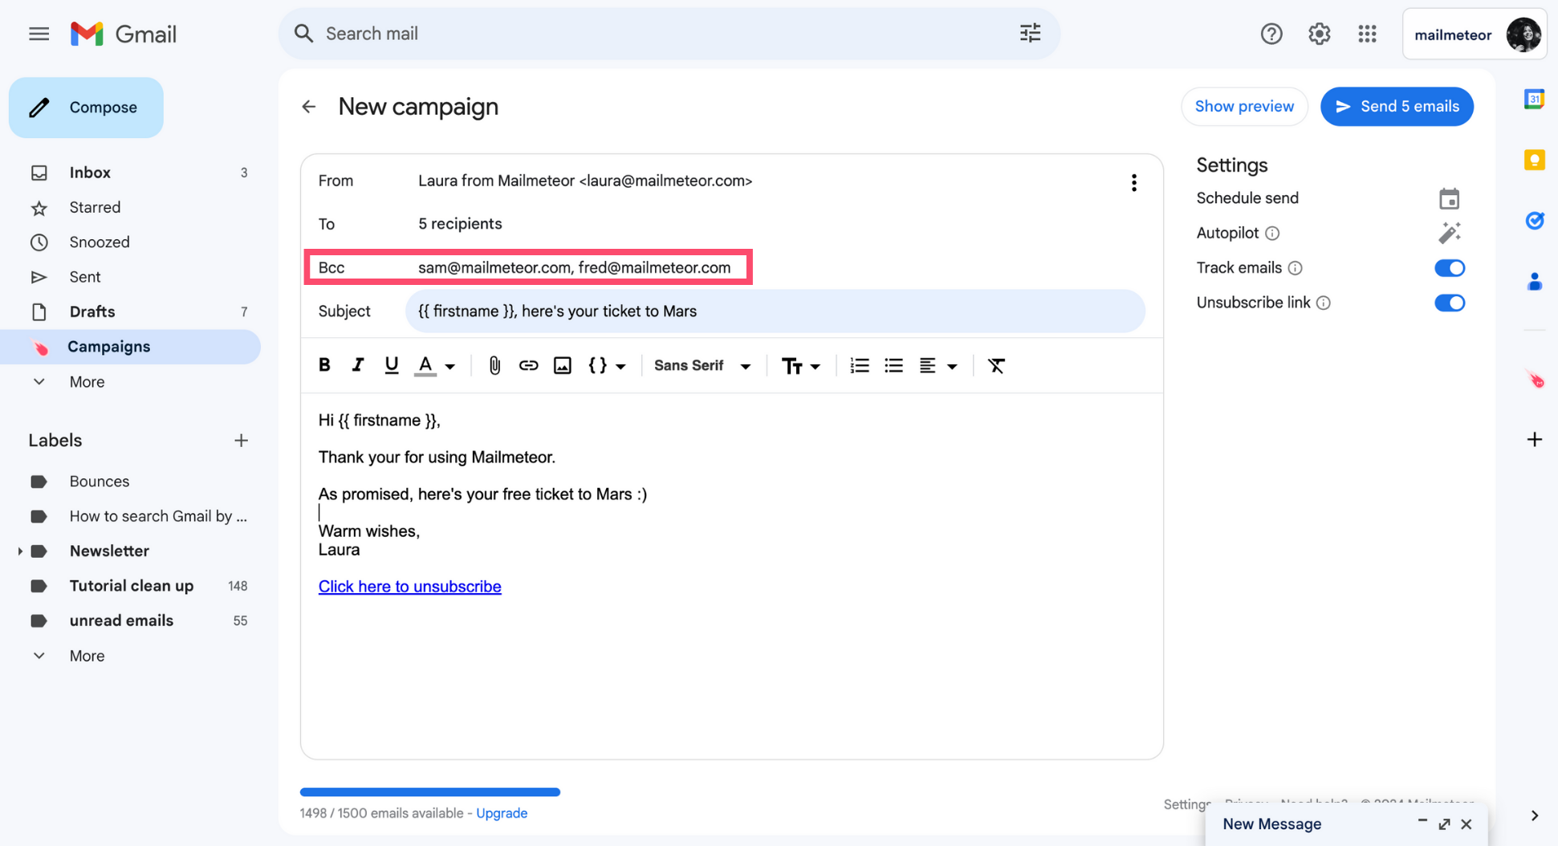Click the emails available progress bar
Screen dimensions: 1558x846
[x=430, y=792]
